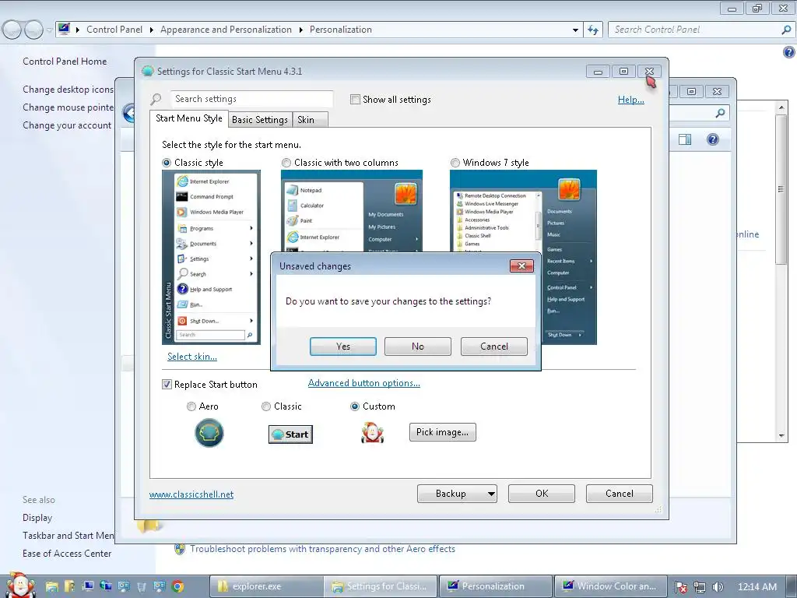Viewport: 797px width, 598px height.
Task: Click the search magnifier in the background window
Action: coord(720,113)
